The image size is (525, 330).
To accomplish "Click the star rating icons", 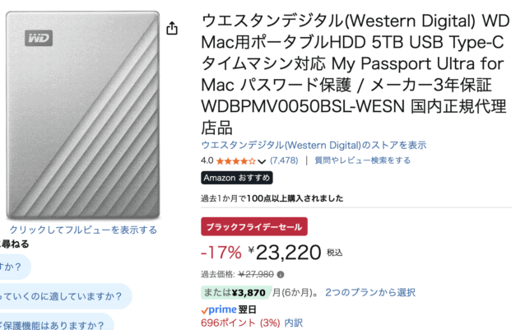I will coord(236,161).
